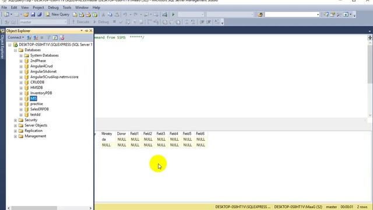Click the Ministry column header in results
This screenshot has height=210, width=373.
(x=107, y=134)
